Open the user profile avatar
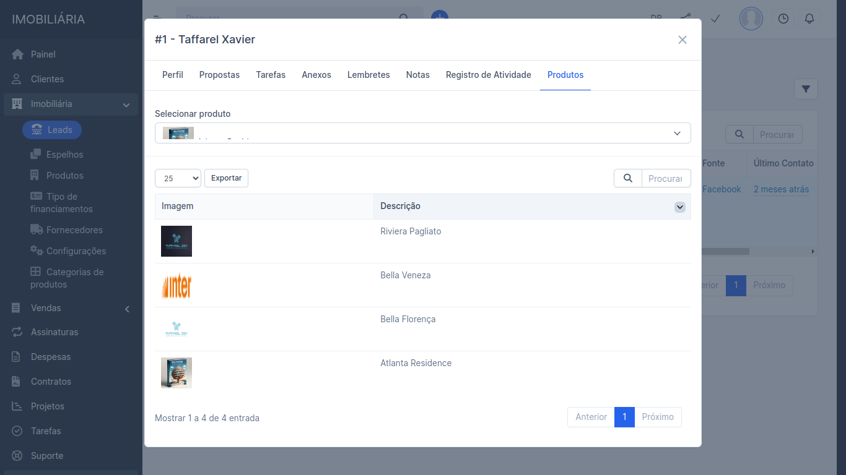Image resolution: width=846 pixels, height=475 pixels. point(751,19)
